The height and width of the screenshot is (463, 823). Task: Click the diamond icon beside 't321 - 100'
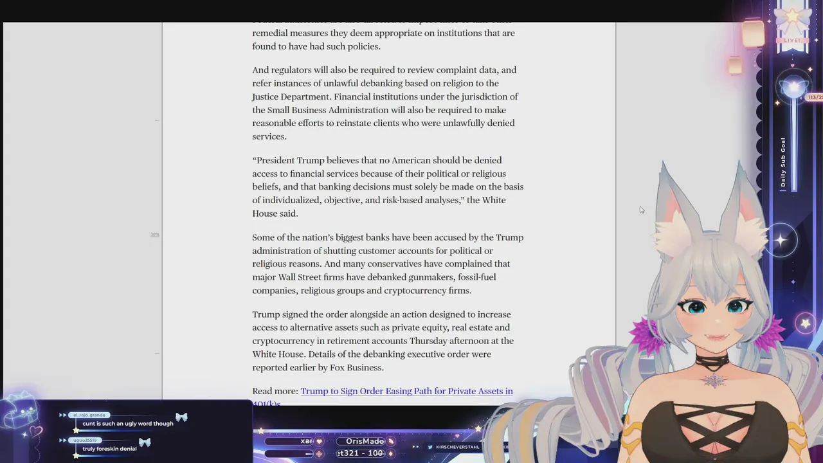coord(390,454)
